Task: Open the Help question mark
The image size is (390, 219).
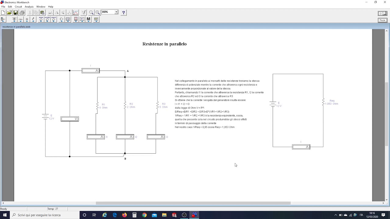Action: coord(123,12)
